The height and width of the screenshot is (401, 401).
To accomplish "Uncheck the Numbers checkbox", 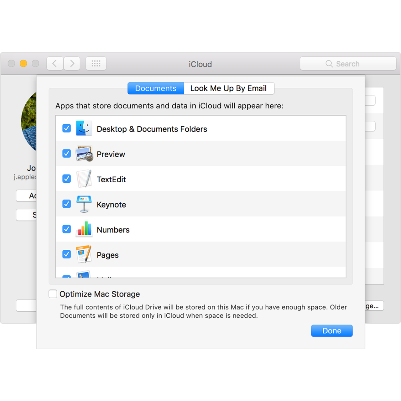I will coord(66,229).
